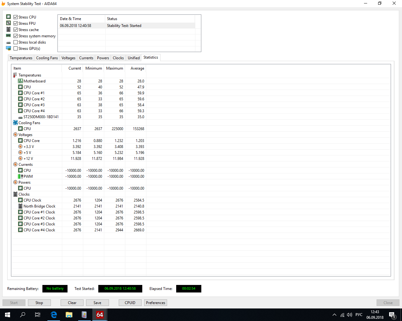Click the Stress system memory RAM icon
Screen dimensions: 402x321
(x=8, y=35)
